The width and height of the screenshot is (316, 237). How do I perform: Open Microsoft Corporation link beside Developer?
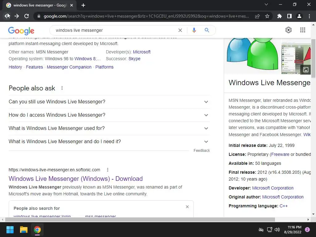tap(273, 188)
